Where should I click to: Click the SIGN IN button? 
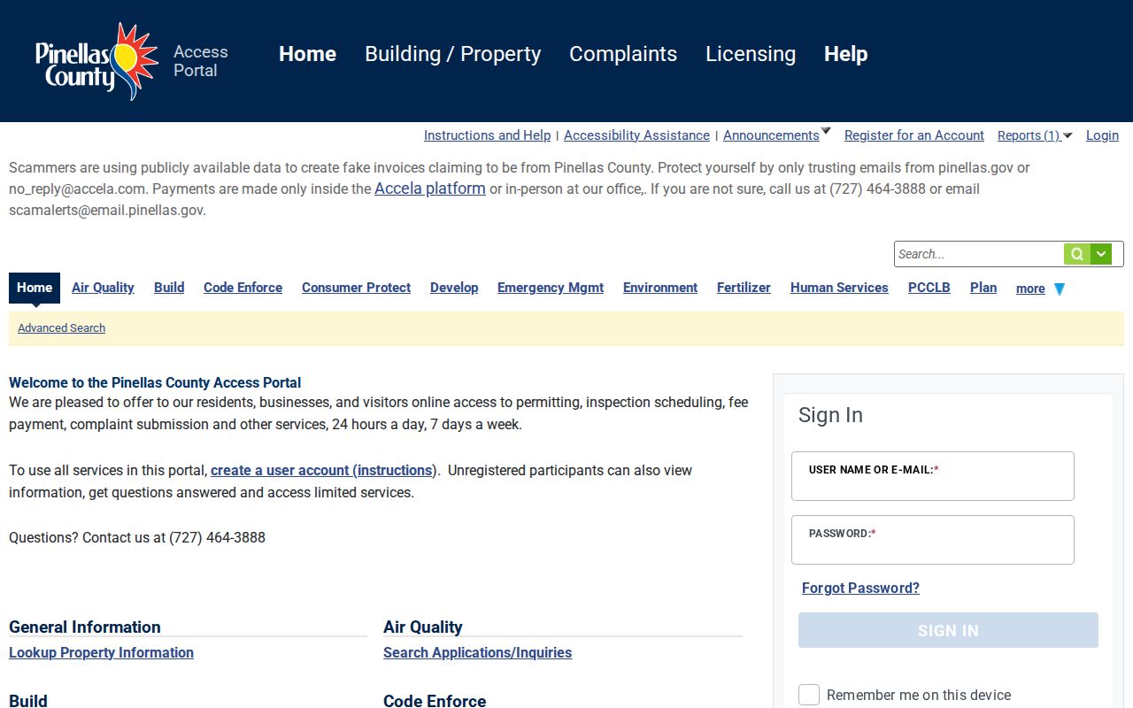[x=948, y=630]
